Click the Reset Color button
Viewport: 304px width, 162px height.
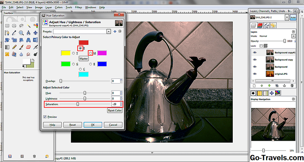pyautogui.click(x=115, y=111)
